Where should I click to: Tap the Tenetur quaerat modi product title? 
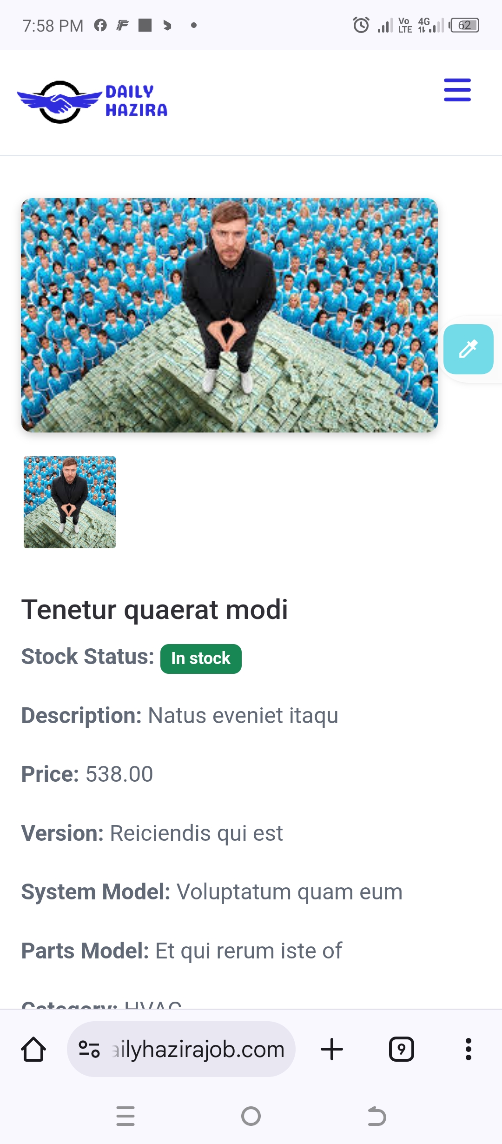pos(154,610)
